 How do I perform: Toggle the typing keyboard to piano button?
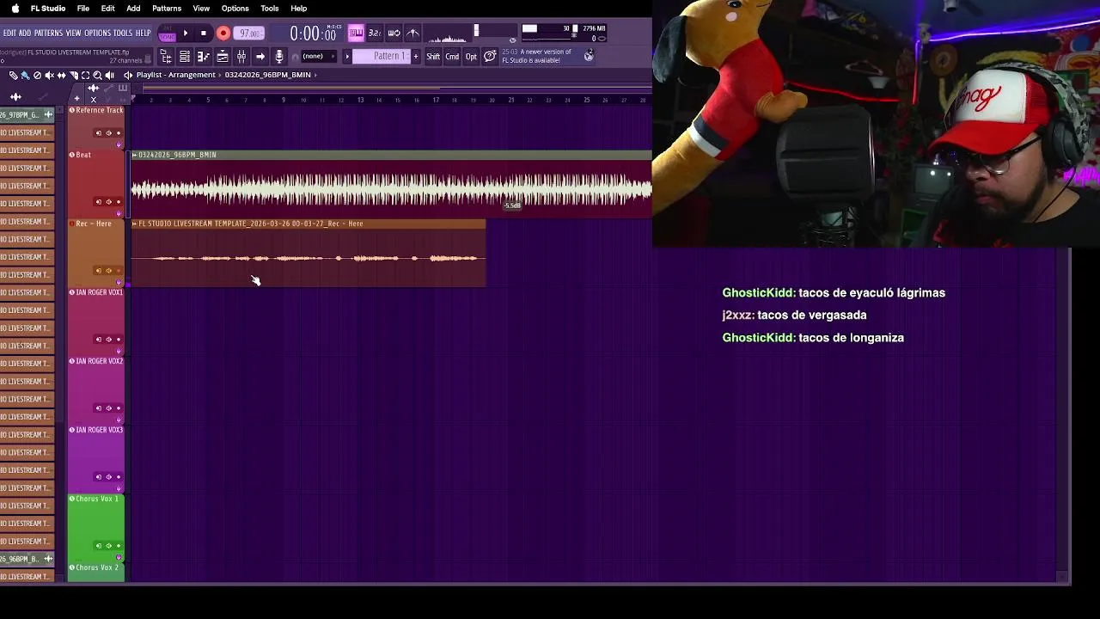pos(356,33)
